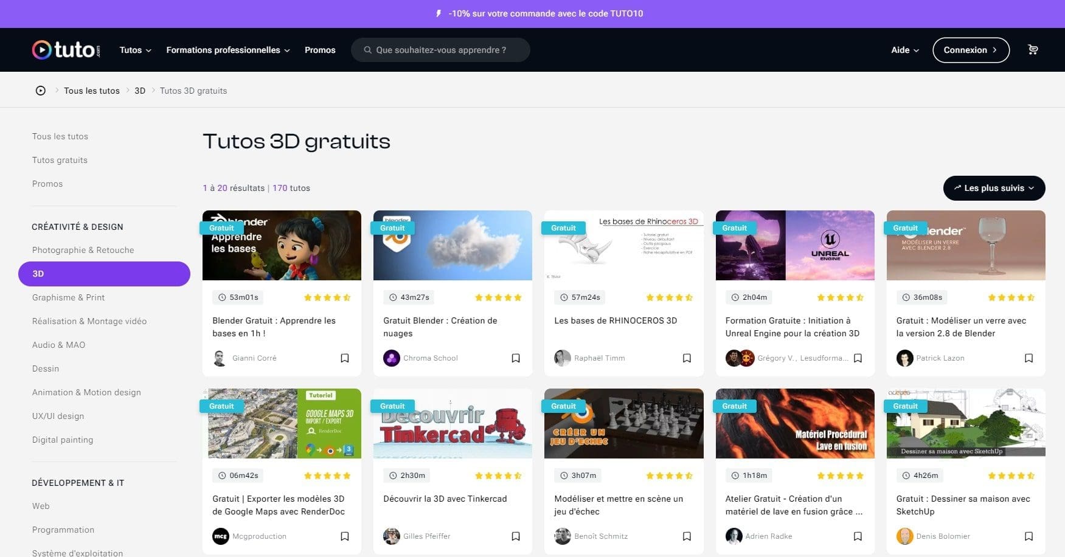Open the Les plus suivis sort dropdown
Image resolution: width=1065 pixels, height=557 pixels.
(994, 188)
